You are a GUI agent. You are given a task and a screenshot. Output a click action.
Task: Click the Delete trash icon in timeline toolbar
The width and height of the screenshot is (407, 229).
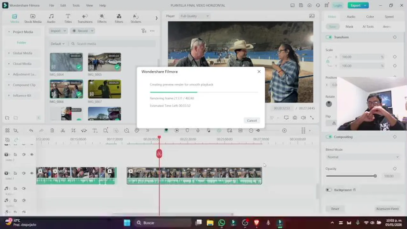[52, 130]
